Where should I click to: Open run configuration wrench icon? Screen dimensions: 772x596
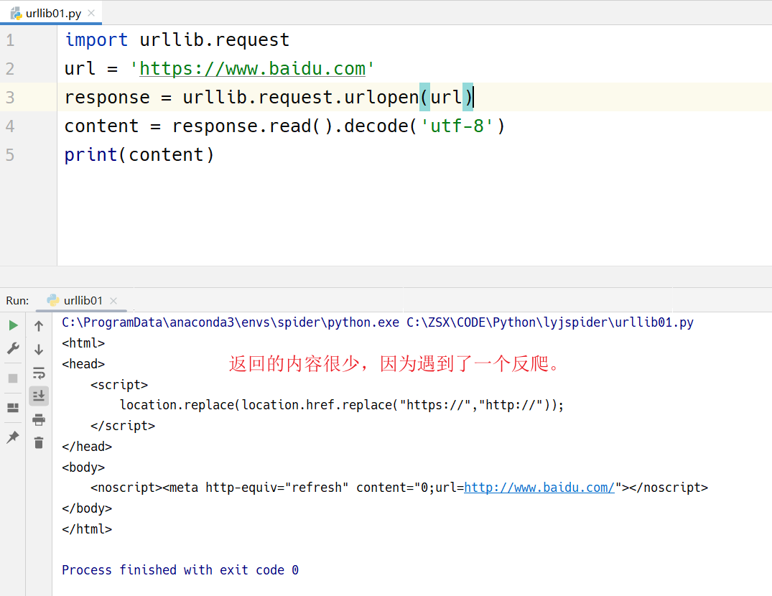click(14, 349)
